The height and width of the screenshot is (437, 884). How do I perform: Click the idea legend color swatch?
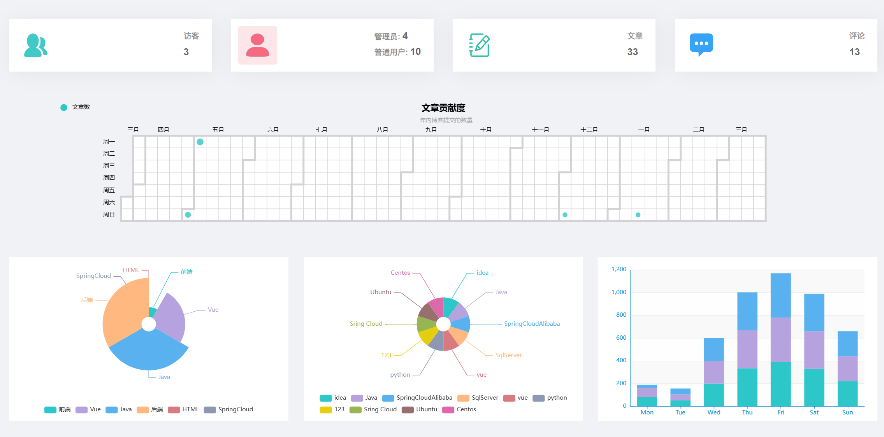[325, 398]
